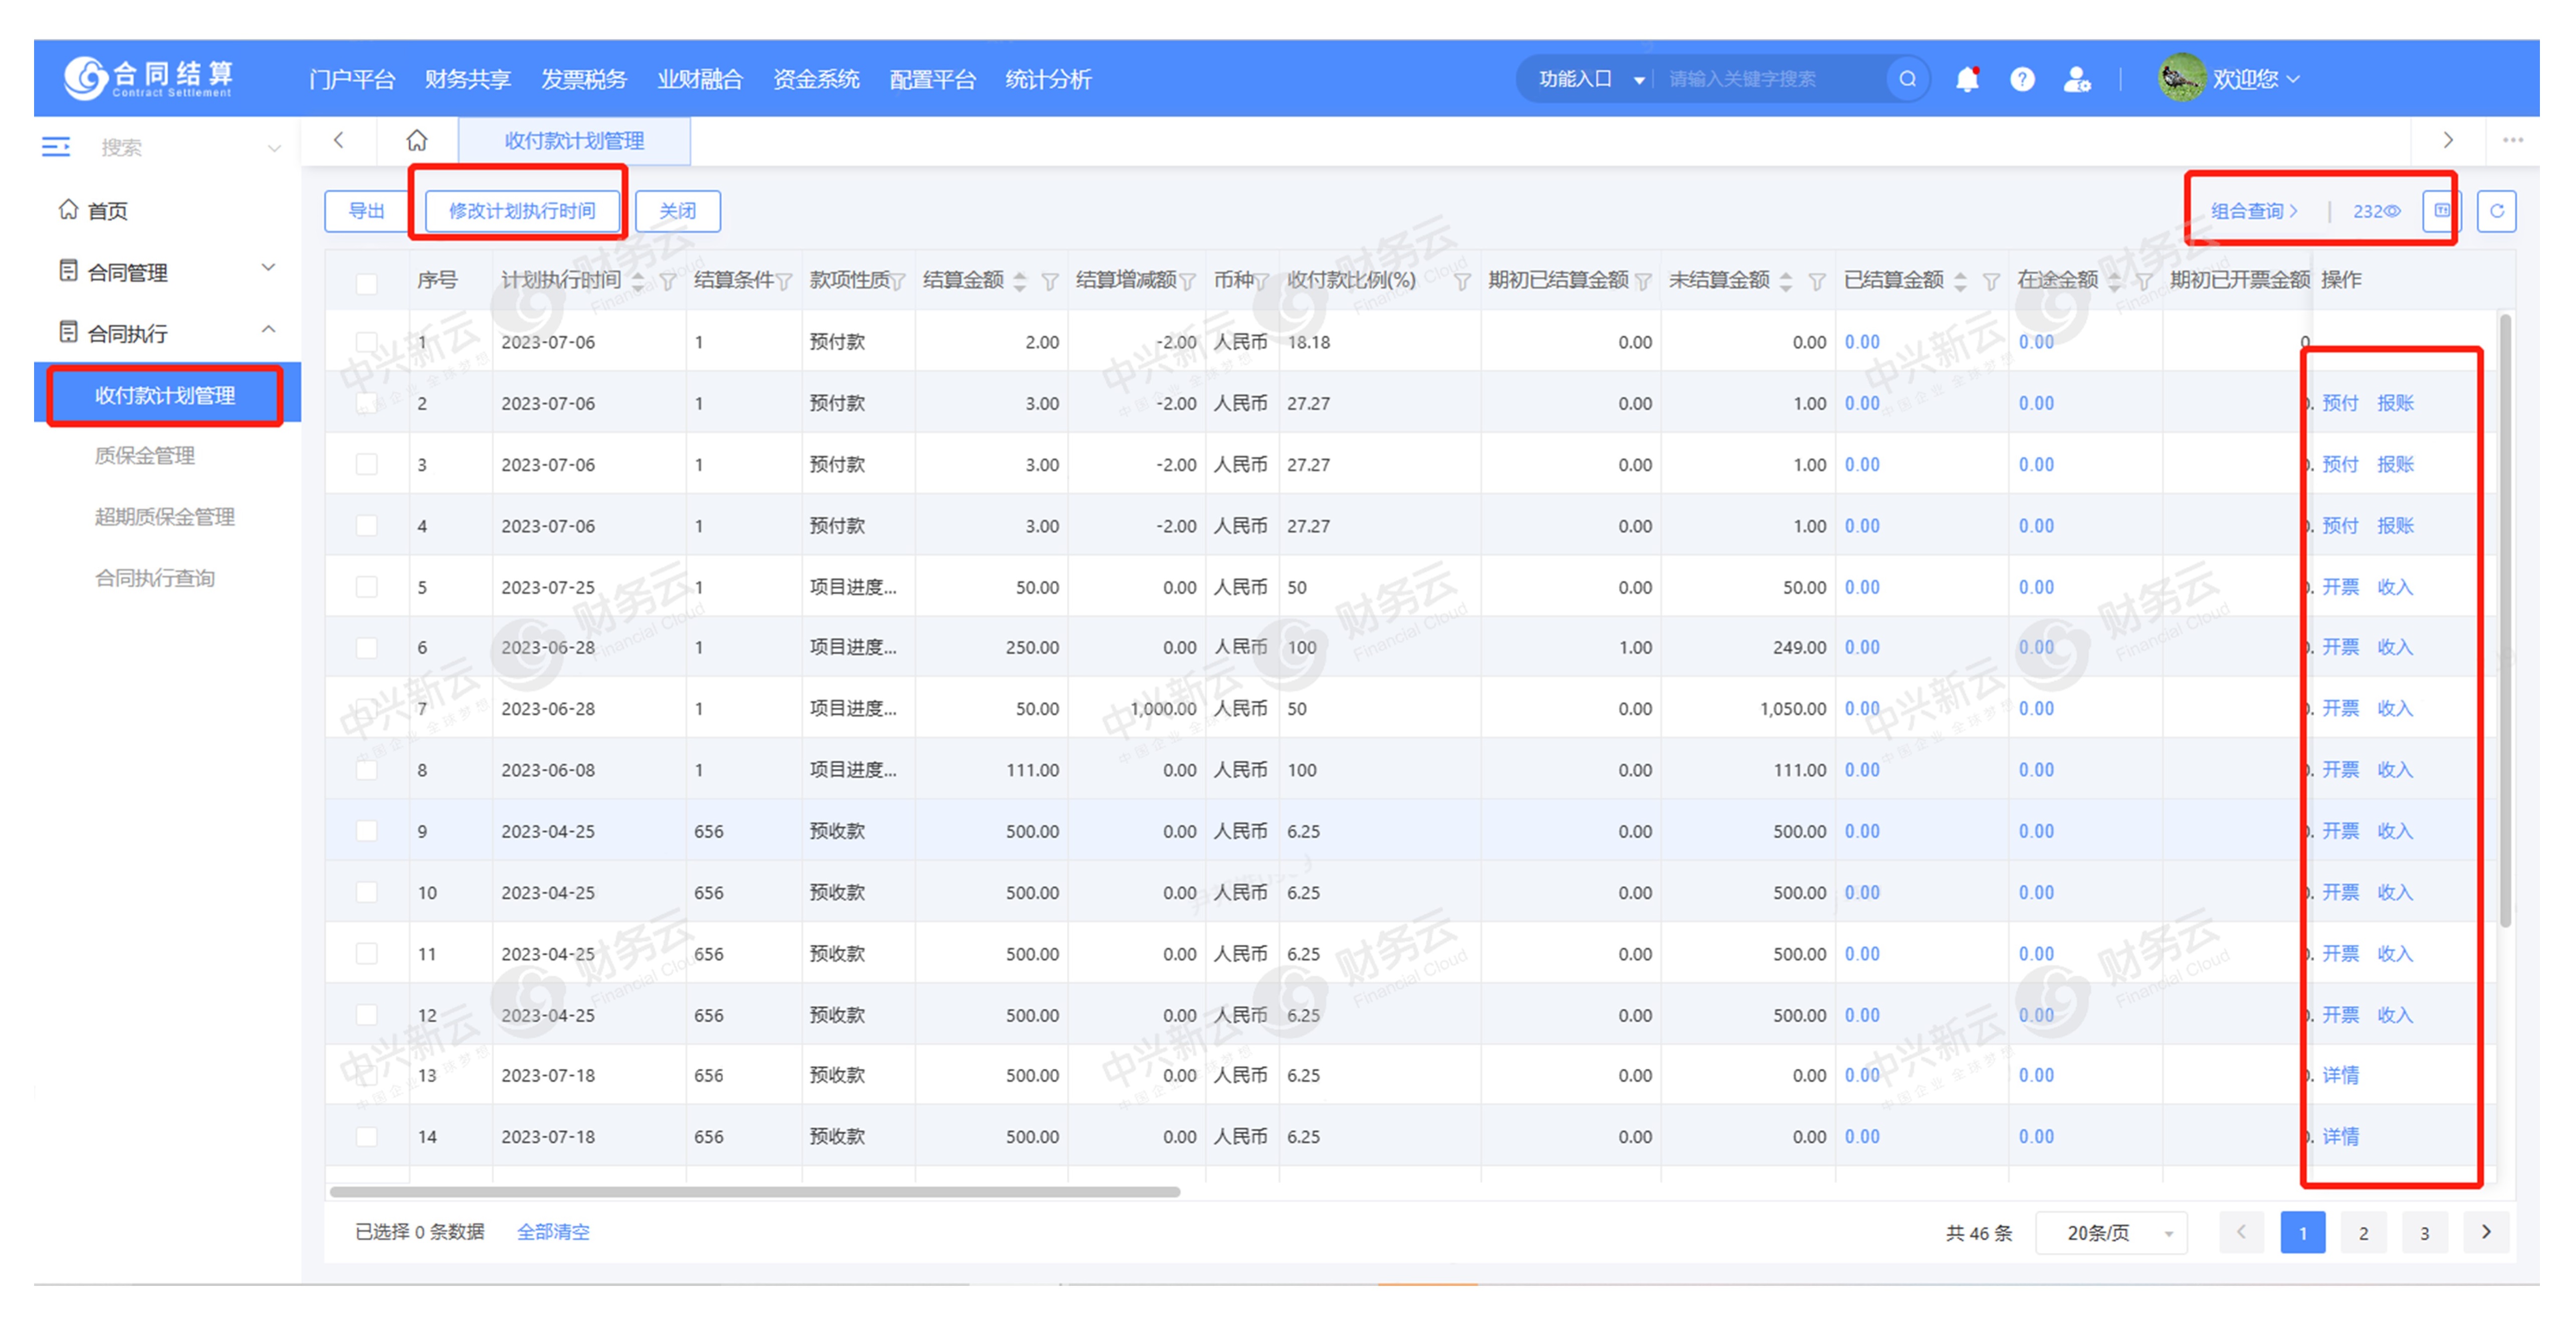Filter the 收付款比例(%) column

pos(1462,282)
